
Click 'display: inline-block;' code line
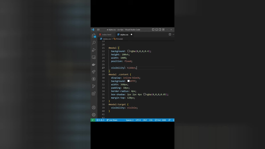(x=125, y=78)
